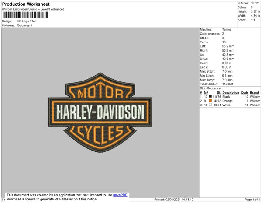Click the Min Stitch value '0.3 mm'
This screenshot has height=203, width=262.
(227, 76)
